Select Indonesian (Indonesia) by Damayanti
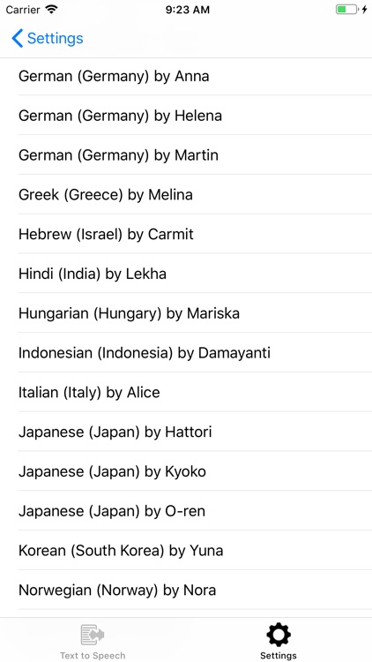Image resolution: width=372 pixels, height=662 pixels. (186, 352)
